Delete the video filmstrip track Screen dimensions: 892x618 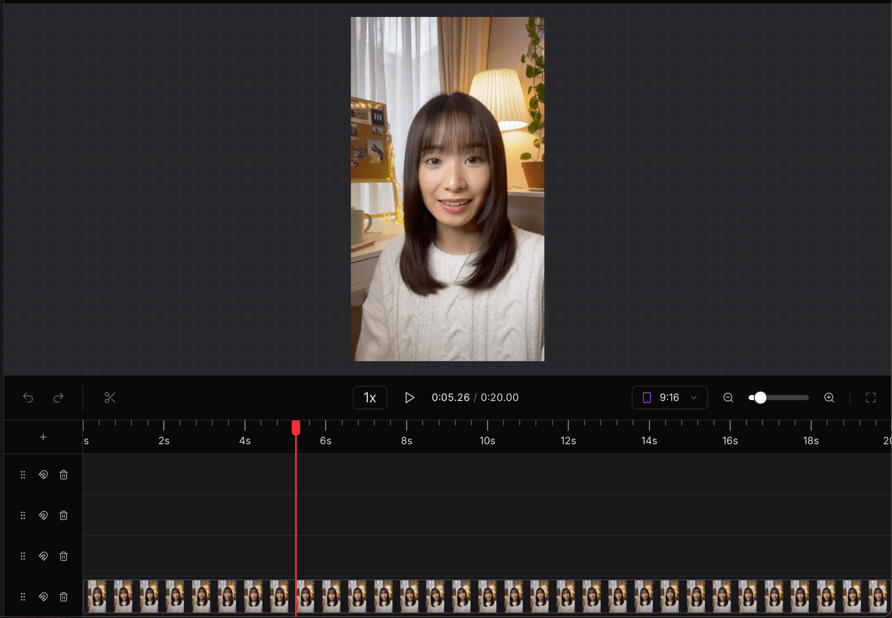(64, 596)
